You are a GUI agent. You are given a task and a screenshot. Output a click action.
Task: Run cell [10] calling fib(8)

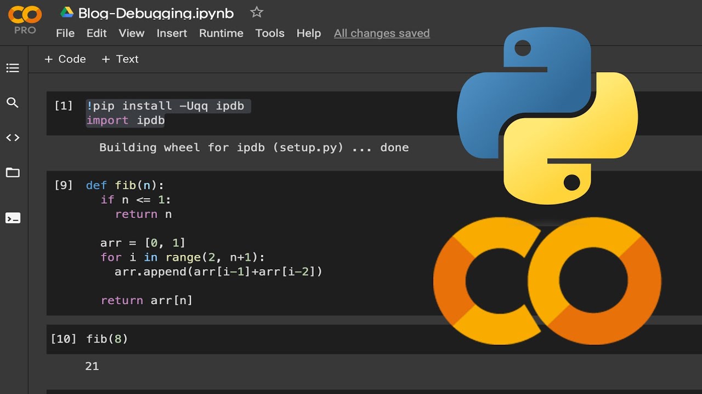tap(63, 339)
